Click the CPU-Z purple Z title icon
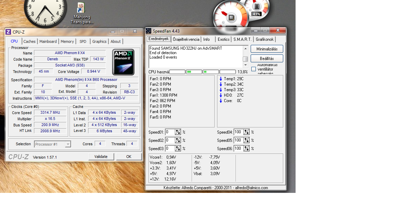The width and height of the screenshot is (395, 222). point(8,32)
